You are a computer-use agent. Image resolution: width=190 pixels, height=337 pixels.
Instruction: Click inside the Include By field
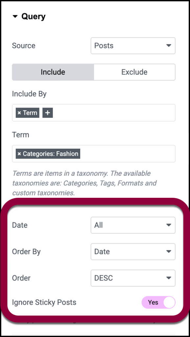pyautogui.click(x=115, y=113)
